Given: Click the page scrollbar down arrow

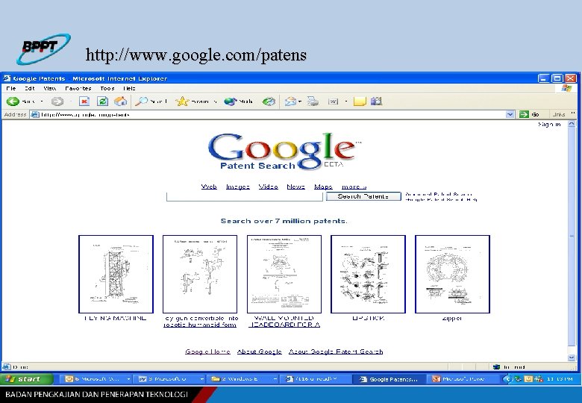Looking at the screenshot, I should [572, 357].
